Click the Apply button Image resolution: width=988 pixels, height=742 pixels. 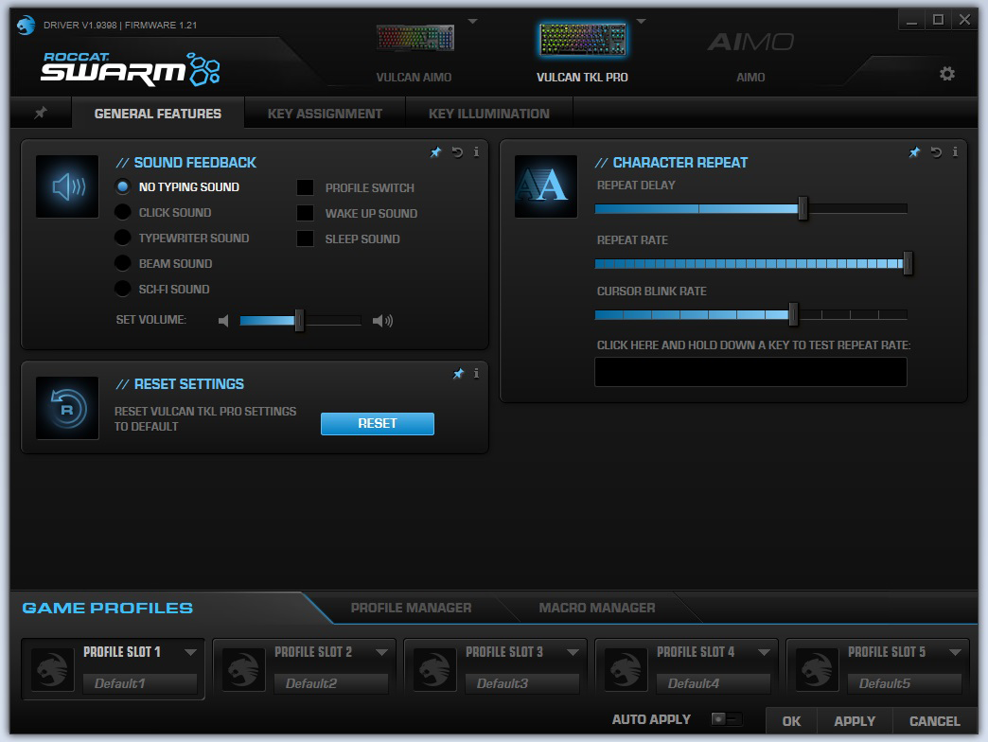(x=854, y=721)
